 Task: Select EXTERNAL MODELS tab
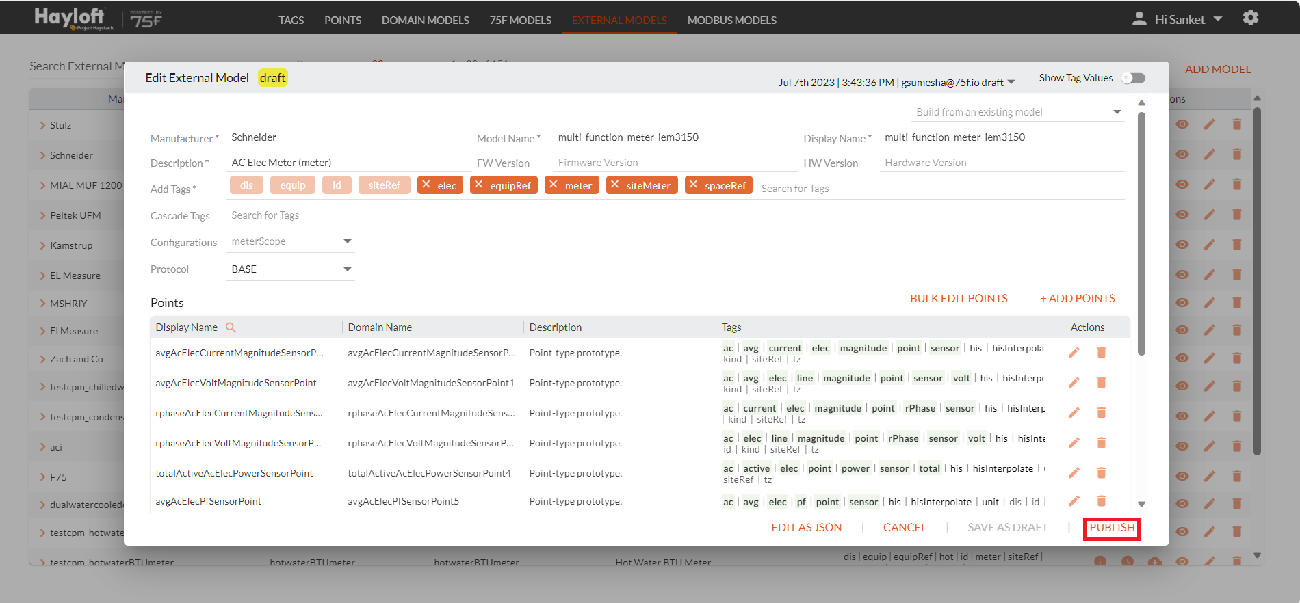619,20
